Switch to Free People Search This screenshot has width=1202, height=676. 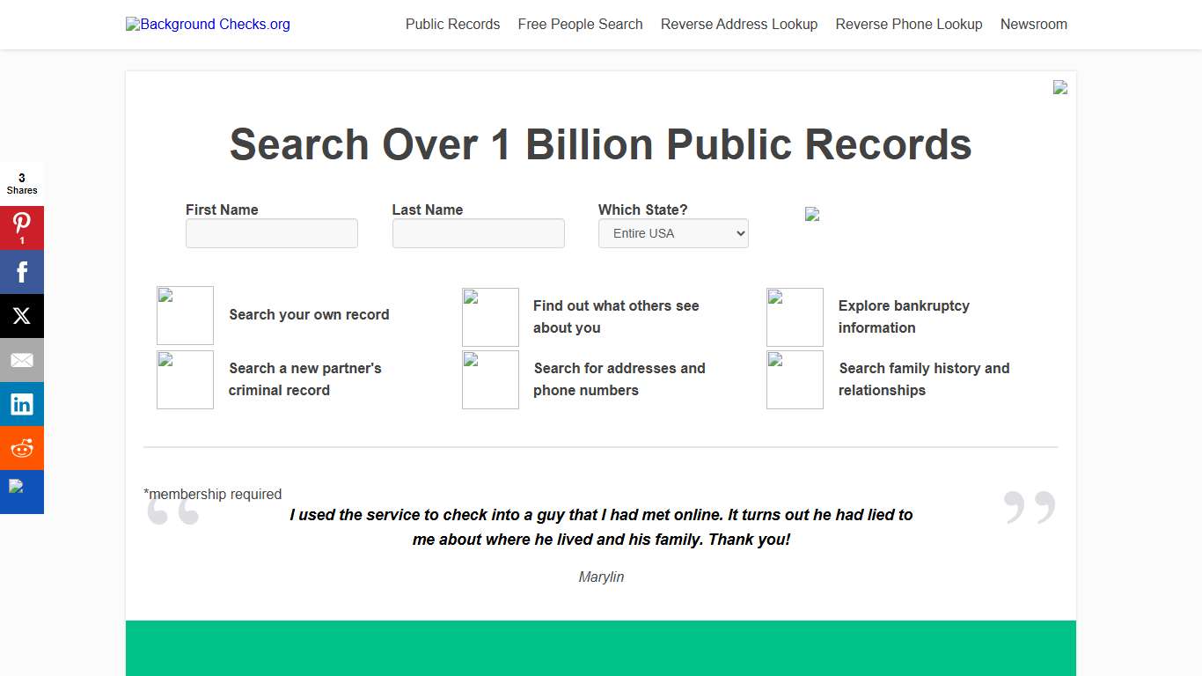580,24
